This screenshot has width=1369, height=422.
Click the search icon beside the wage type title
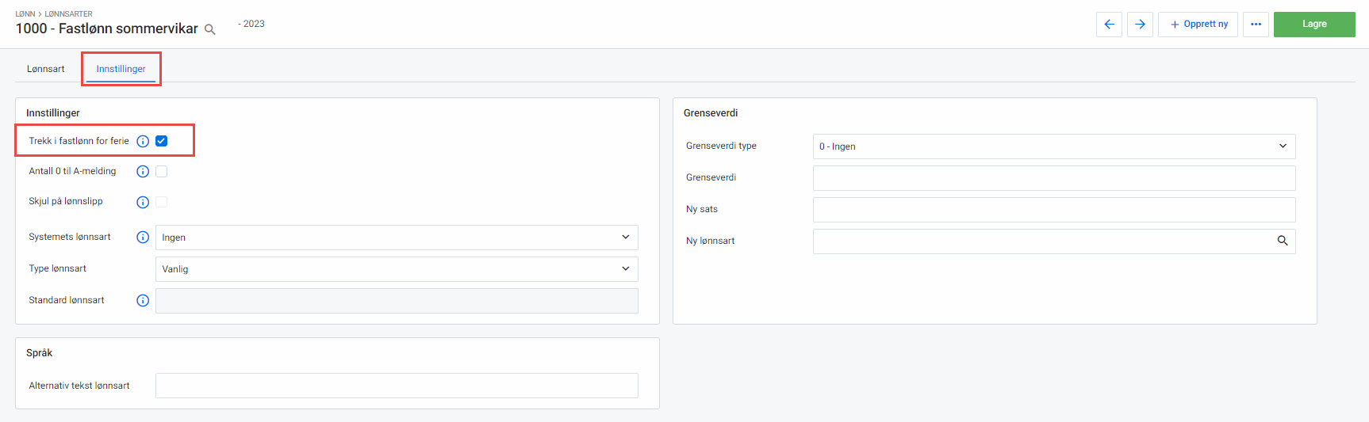[x=210, y=29]
